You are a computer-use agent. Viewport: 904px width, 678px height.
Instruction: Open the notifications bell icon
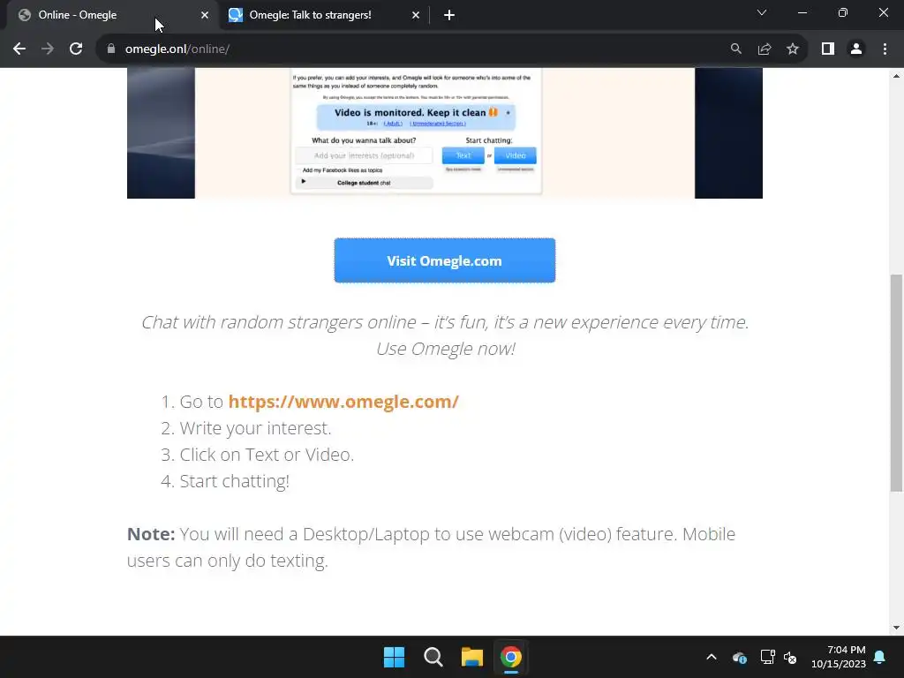pyautogui.click(x=880, y=657)
